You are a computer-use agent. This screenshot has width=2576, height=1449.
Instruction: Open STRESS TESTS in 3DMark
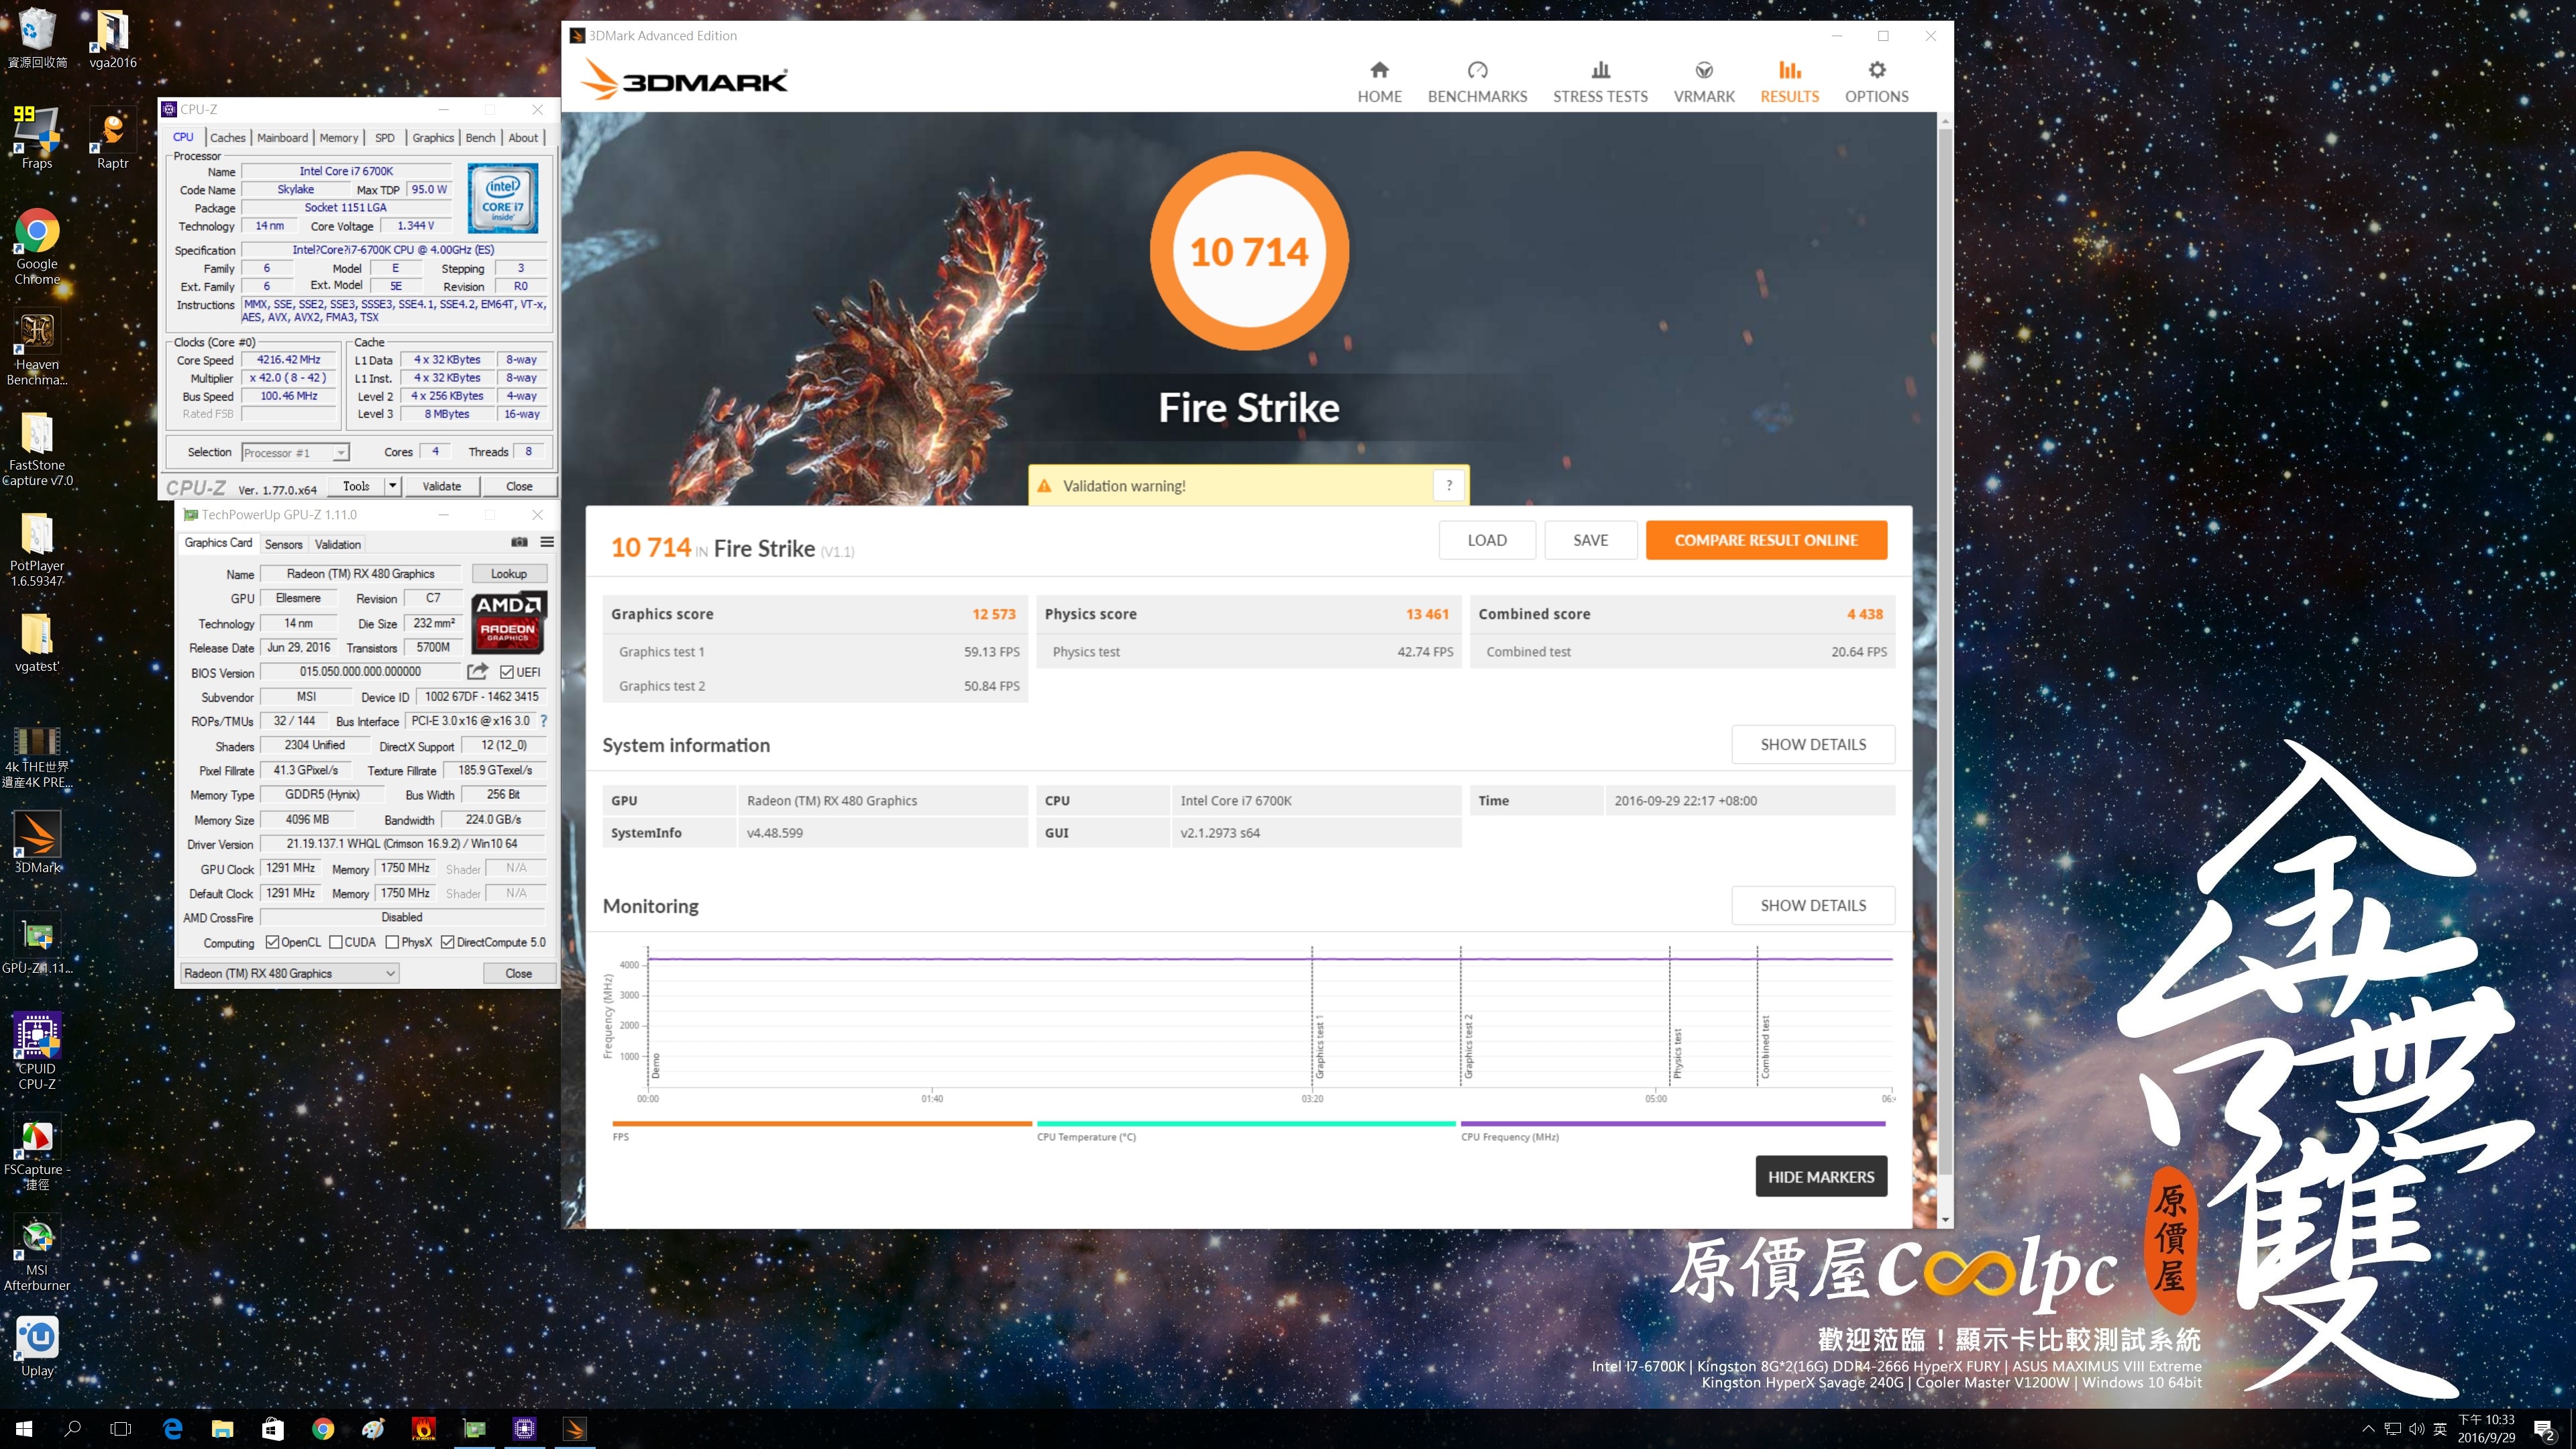click(1600, 82)
